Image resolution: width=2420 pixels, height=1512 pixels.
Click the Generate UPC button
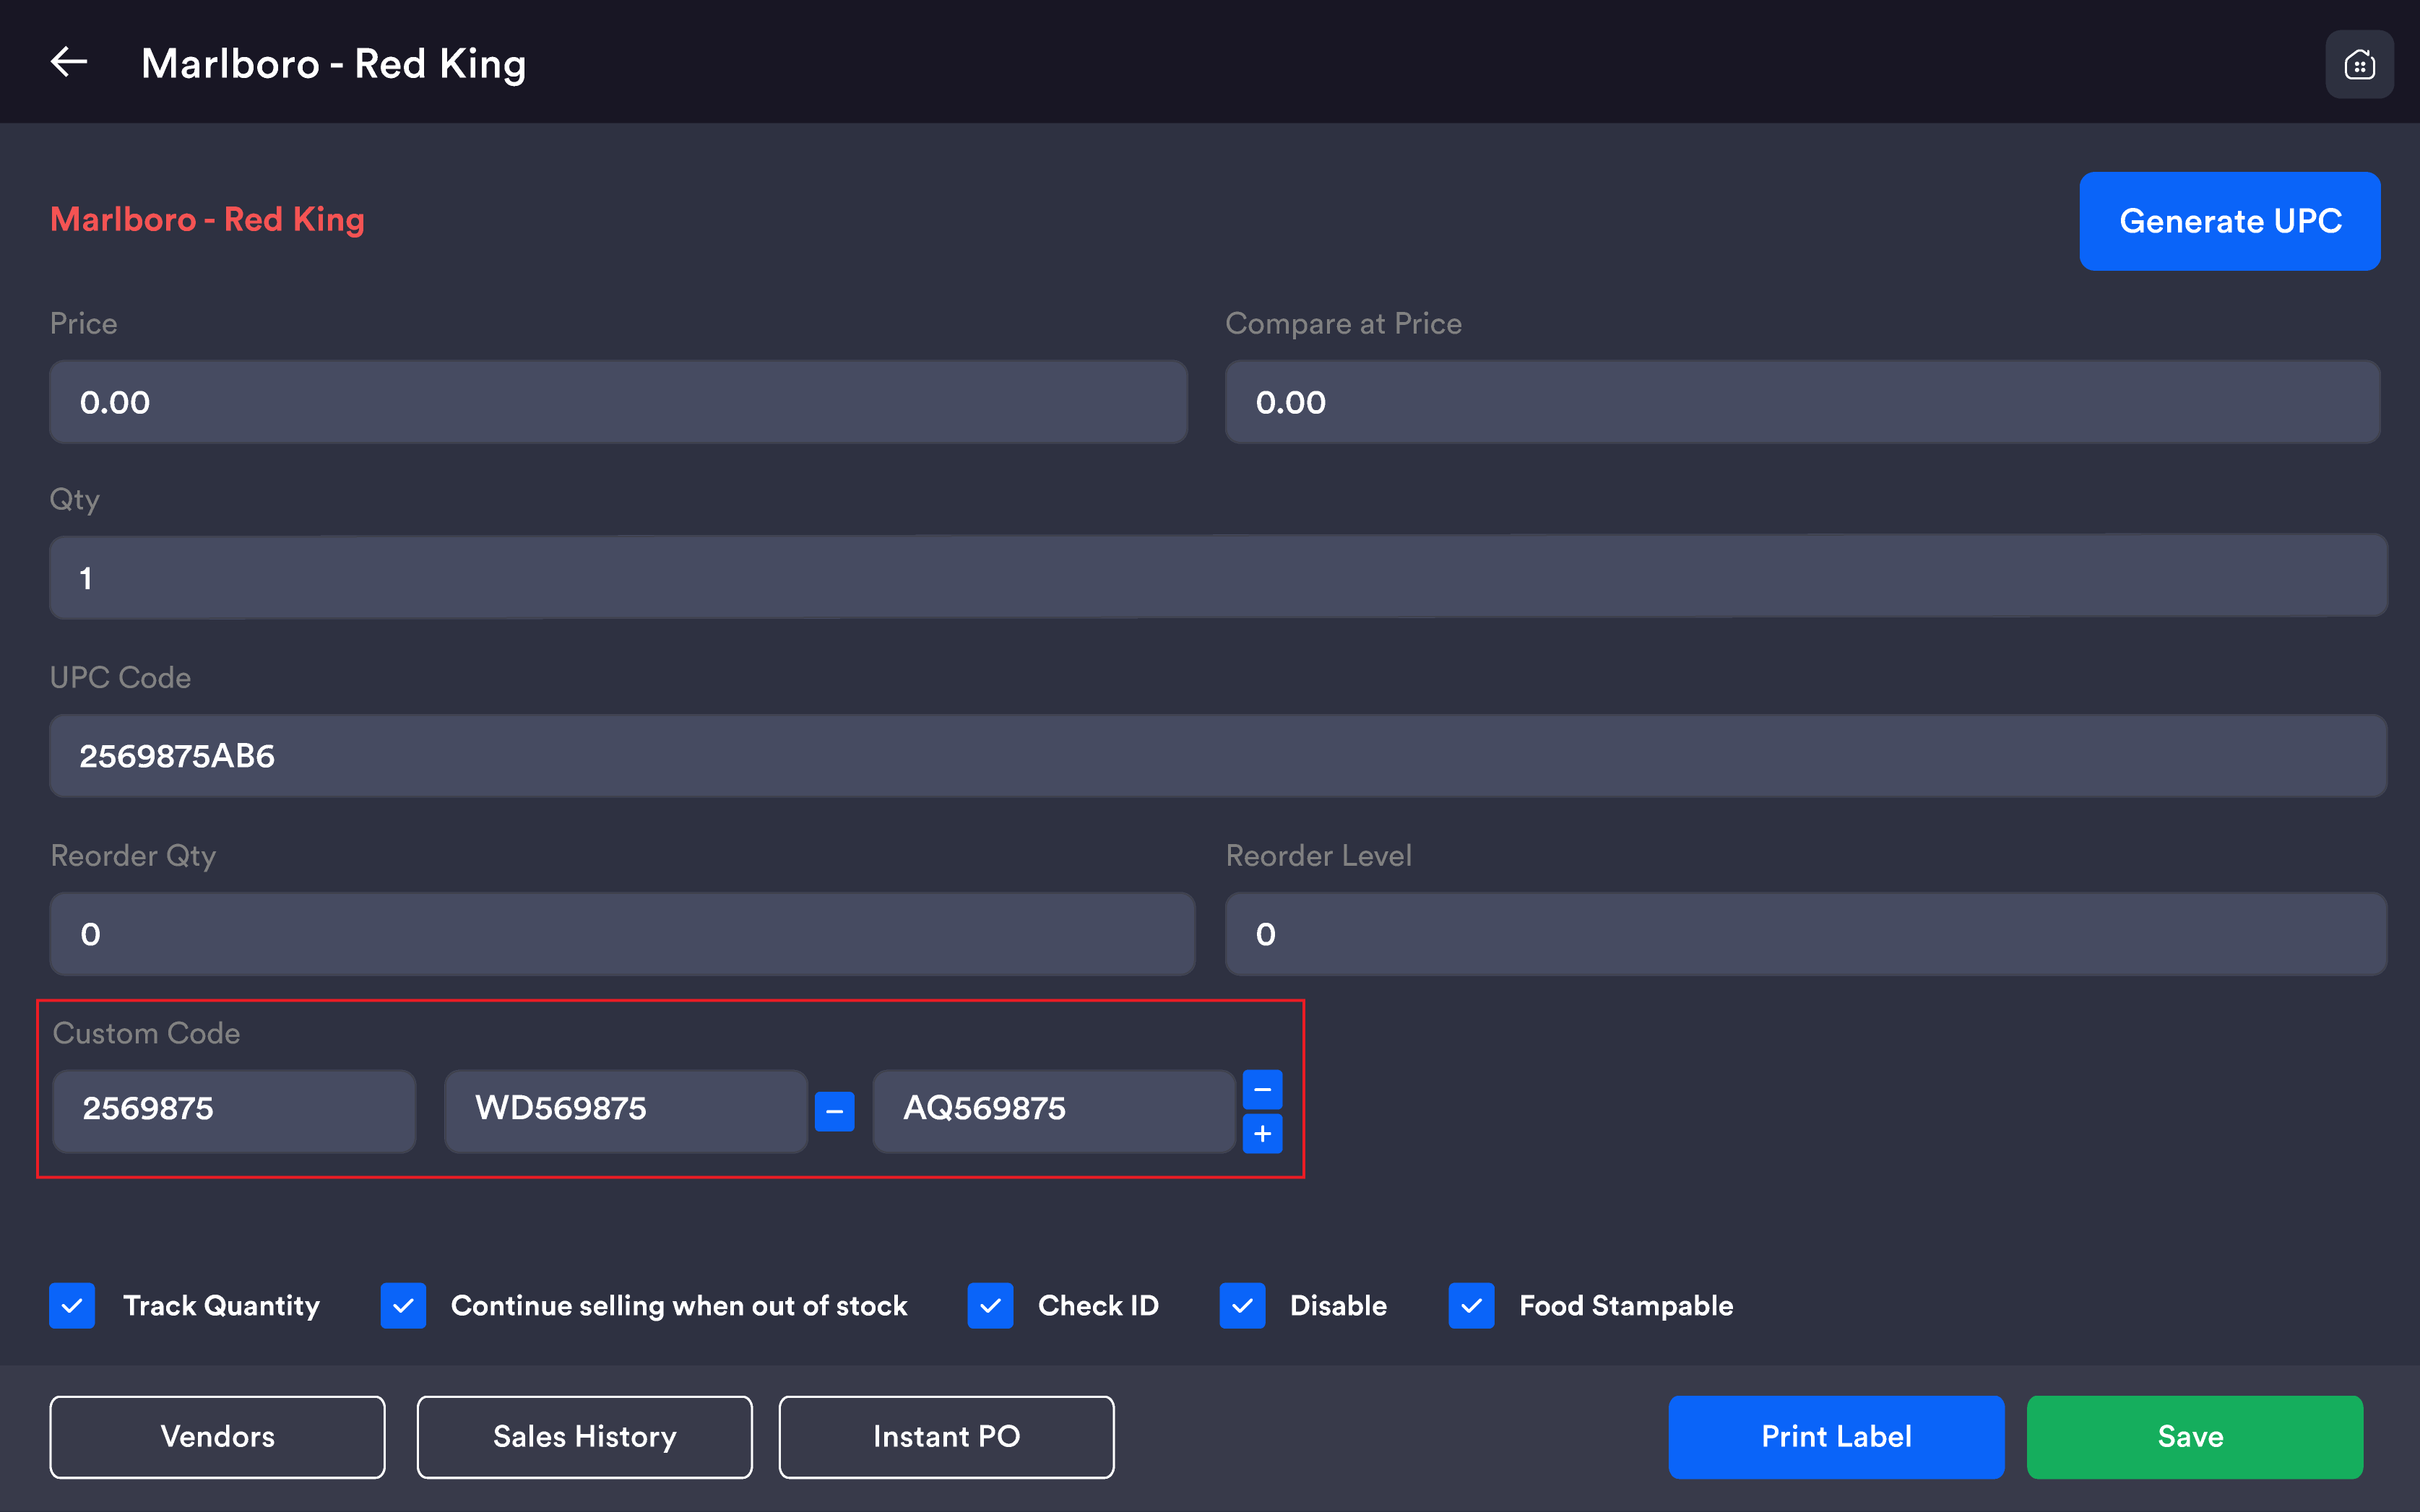[2230, 221]
